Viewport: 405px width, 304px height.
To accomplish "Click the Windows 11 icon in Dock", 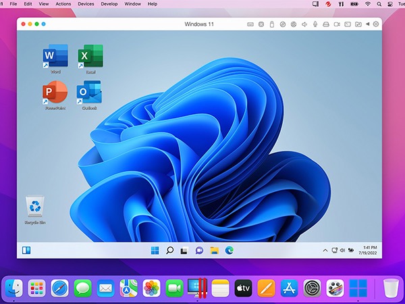I will [358, 288].
